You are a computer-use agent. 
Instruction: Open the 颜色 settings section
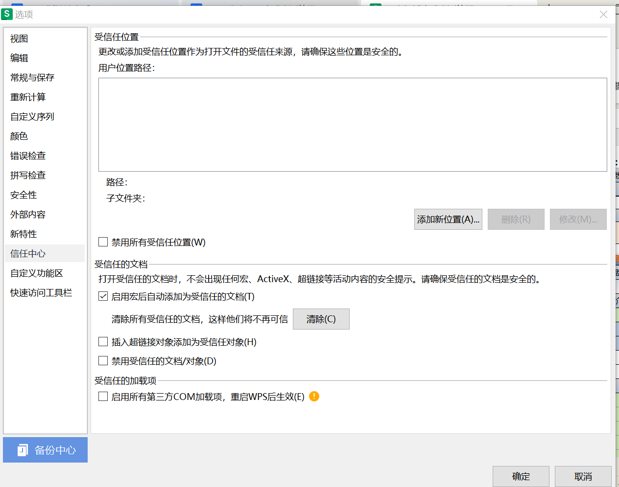coord(19,136)
